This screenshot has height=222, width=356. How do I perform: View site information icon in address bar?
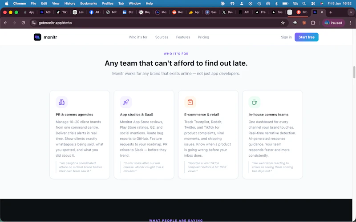(34, 23)
